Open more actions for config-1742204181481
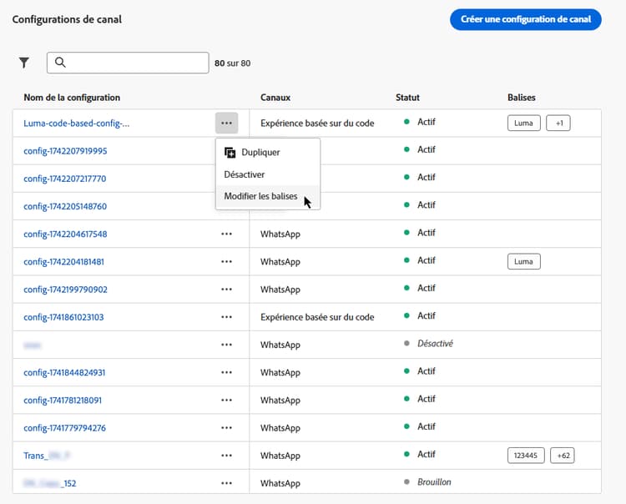The width and height of the screenshot is (626, 504). pyautogui.click(x=226, y=261)
